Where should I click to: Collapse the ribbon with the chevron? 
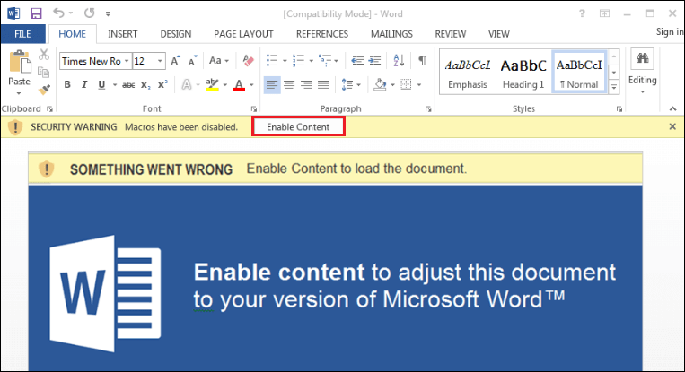672,109
